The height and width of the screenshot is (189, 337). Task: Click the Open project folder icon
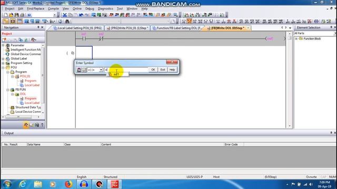click(x=11, y=15)
